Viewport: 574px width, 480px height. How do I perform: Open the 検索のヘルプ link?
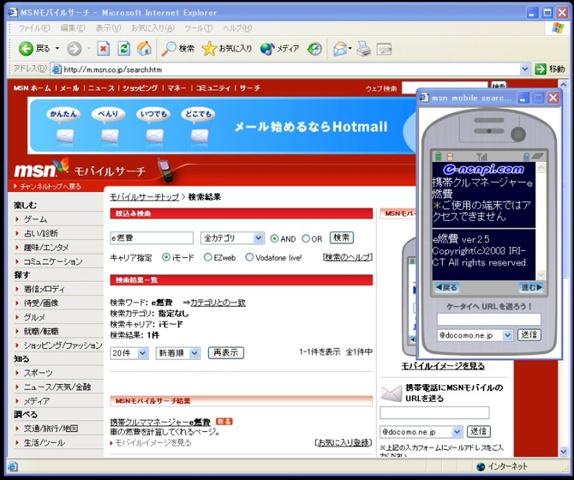coord(348,257)
